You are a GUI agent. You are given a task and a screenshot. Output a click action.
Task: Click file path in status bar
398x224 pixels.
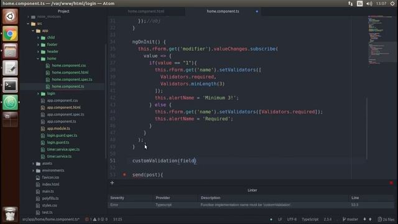pyautogui.click(x=51, y=219)
